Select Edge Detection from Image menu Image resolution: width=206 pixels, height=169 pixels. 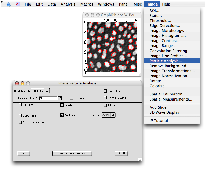[x=165, y=26]
